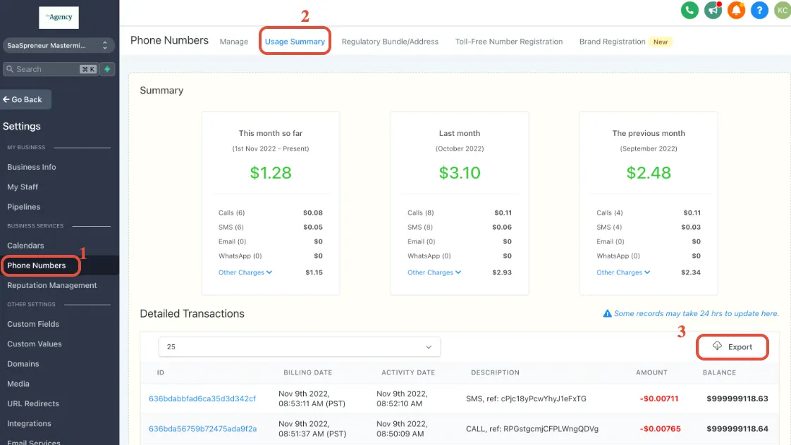Click the SMS ref cPjc18yPcwYhyJ1eFxTG description
Image resolution: width=791 pixels, height=445 pixels.
pyautogui.click(x=526, y=399)
